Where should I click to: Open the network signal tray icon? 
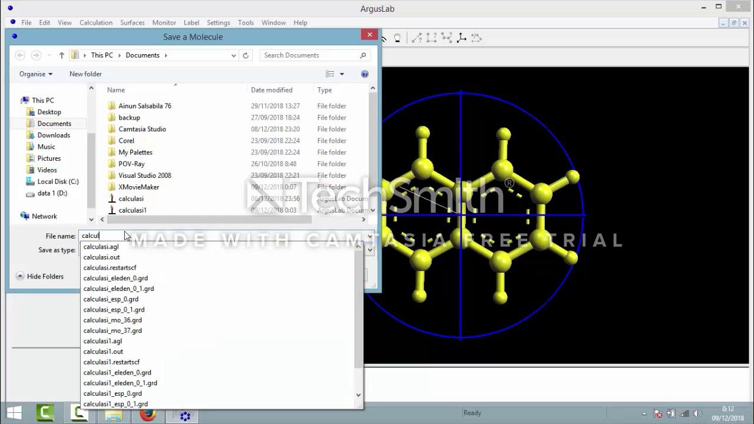684,413
